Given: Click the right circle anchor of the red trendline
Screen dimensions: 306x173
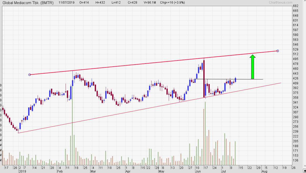Looking at the screenshot, I should (x=277, y=51).
